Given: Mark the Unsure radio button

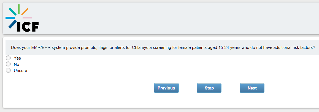Looking at the screenshot, I should 8,71.
